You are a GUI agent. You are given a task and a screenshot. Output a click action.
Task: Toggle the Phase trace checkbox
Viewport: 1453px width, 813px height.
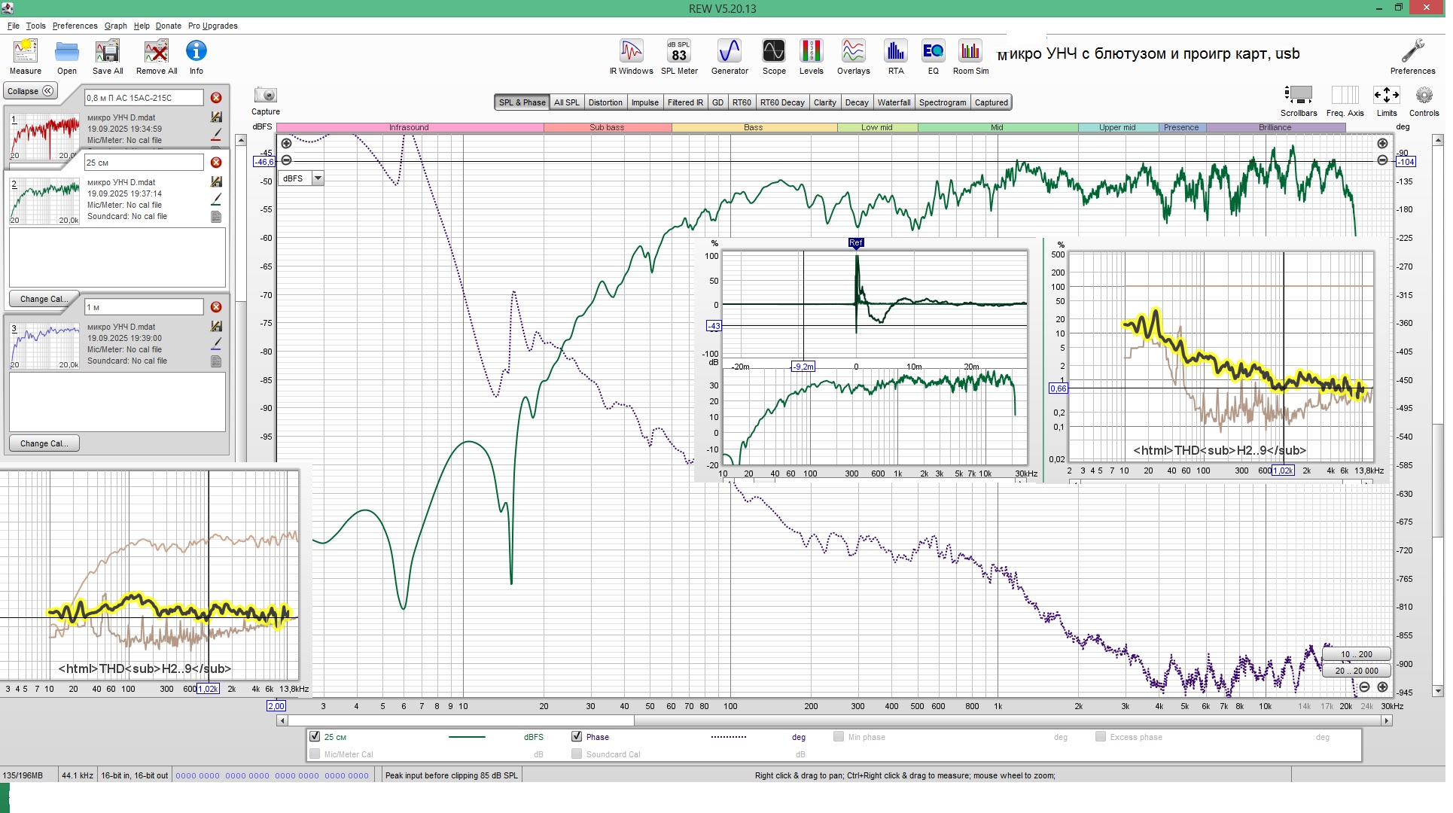(577, 737)
